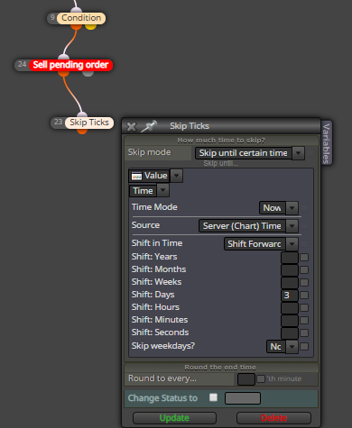
Task: Click the Source row checkbox
Action: [x=304, y=226]
